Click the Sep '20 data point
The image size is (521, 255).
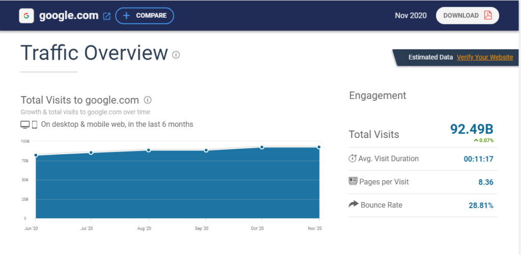(x=206, y=151)
